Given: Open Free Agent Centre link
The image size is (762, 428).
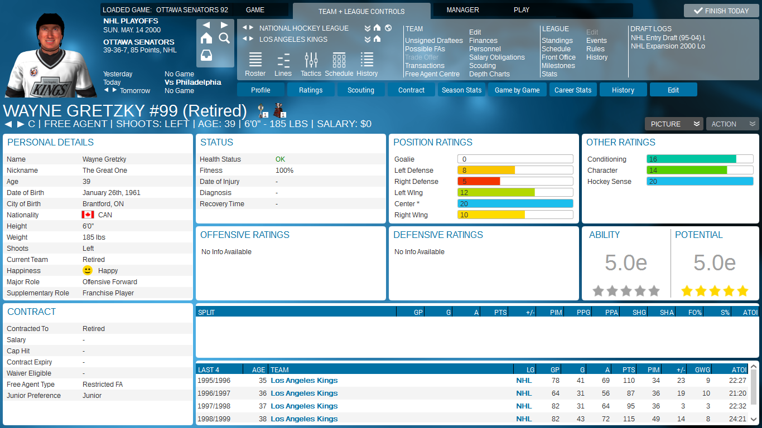Looking at the screenshot, I should tap(432, 74).
